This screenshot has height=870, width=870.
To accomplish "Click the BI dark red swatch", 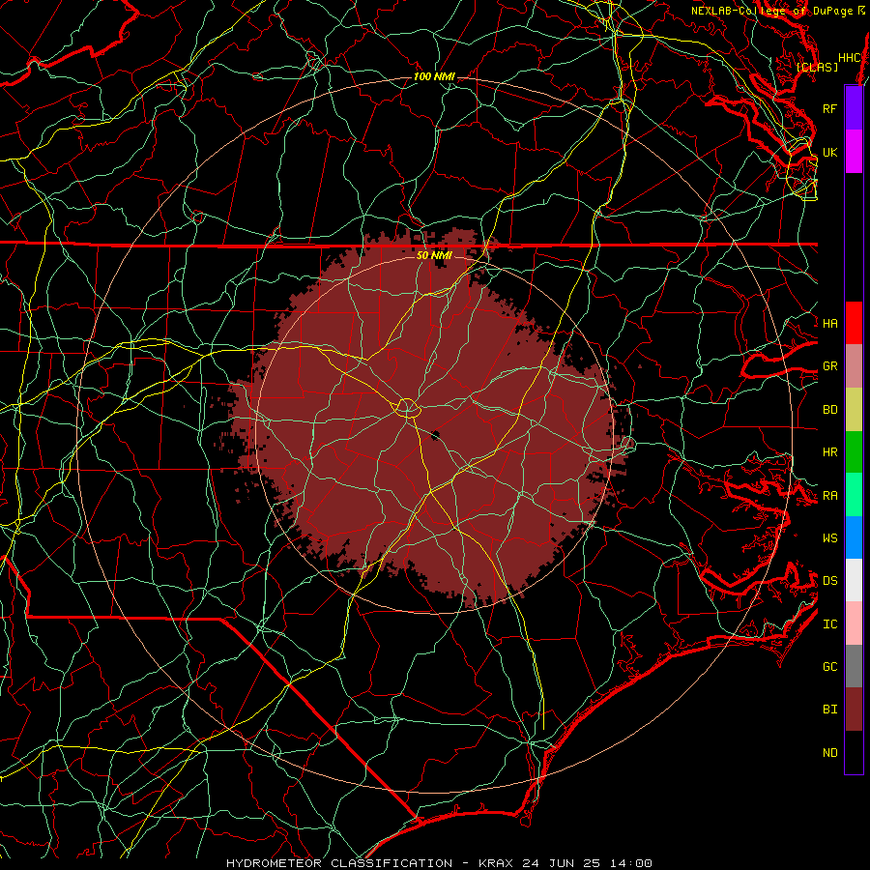I will click(x=854, y=710).
